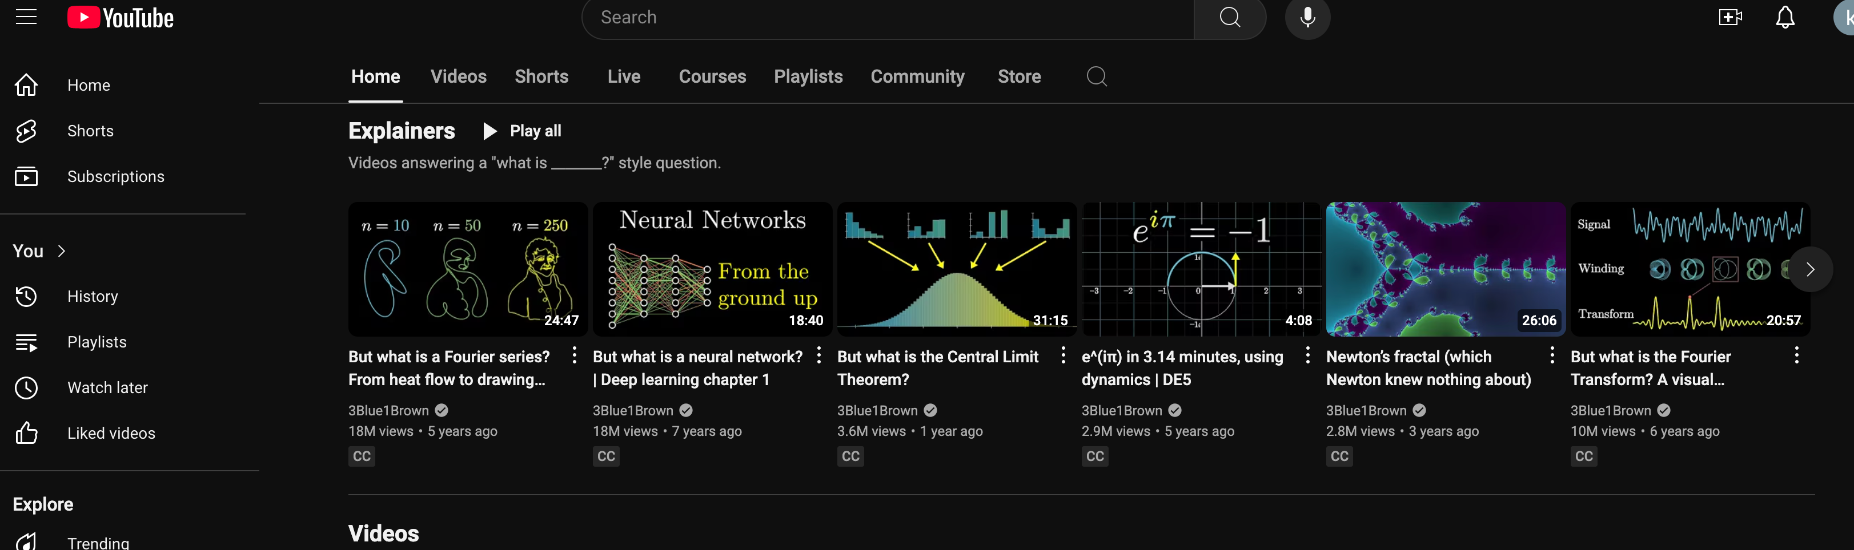
Task: Click the e^iπ = -1 thumbnail 4:08
Action: (1201, 269)
